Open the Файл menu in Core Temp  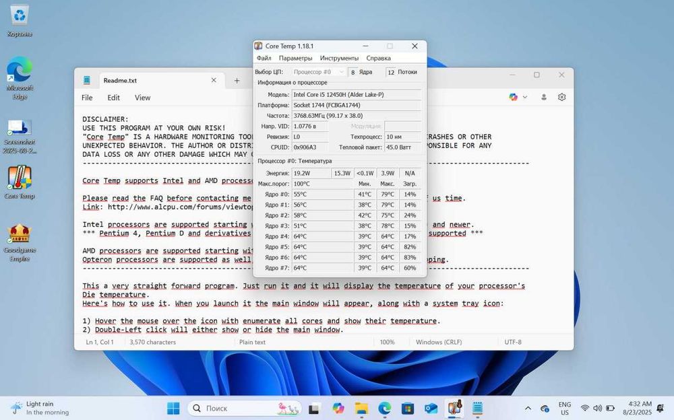tap(264, 58)
